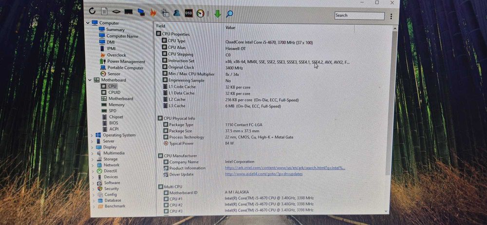Screen dimensions: 487x225
Task: Open the BIOS tree item
Action: pyautogui.click(x=113, y=123)
